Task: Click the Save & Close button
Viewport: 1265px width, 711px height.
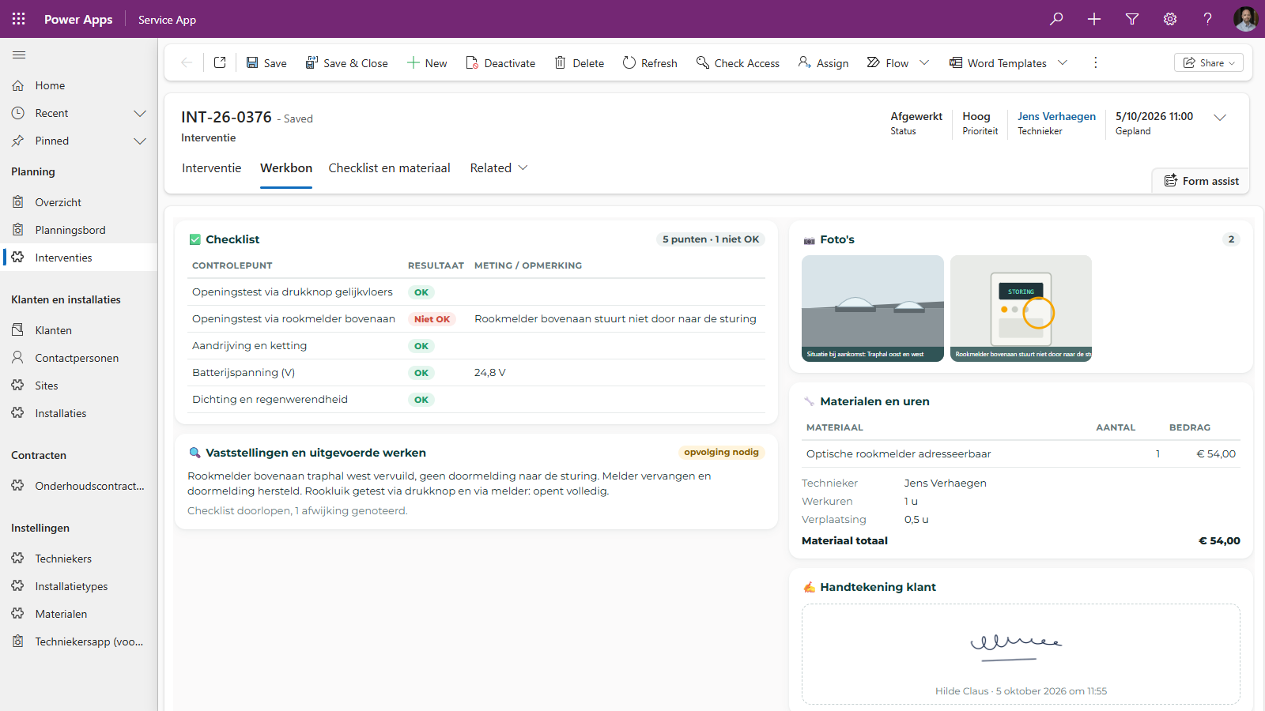Action: click(346, 62)
